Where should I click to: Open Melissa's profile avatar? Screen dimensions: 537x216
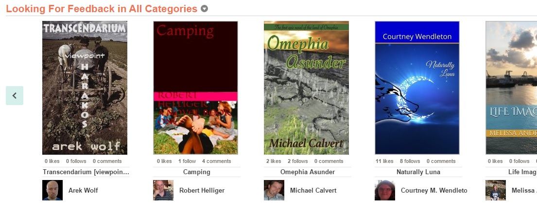coord(496,190)
